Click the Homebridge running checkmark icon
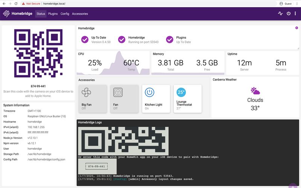This screenshot has width=301, height=188. [122, 39]
